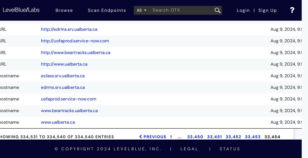Screen dimensions: 308x158
Task: Click the LevelBlue Labs logo
Action: (x=21, y=10)
